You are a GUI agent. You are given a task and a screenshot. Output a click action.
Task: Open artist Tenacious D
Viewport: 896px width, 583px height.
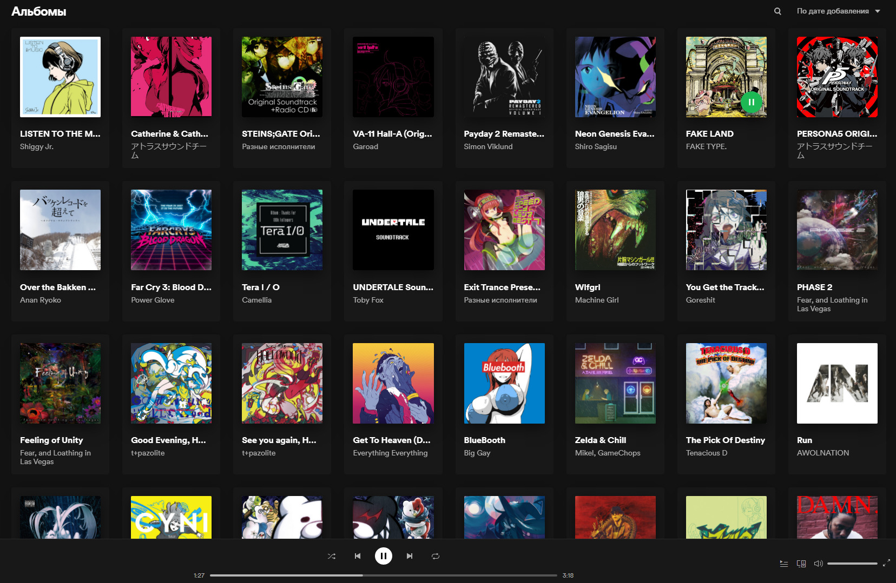[706, 453]
